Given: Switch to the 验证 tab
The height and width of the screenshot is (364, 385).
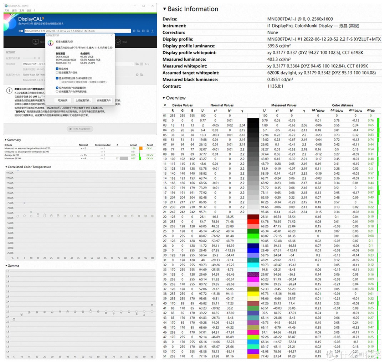Looking at the screenshot, I should 122,42.
